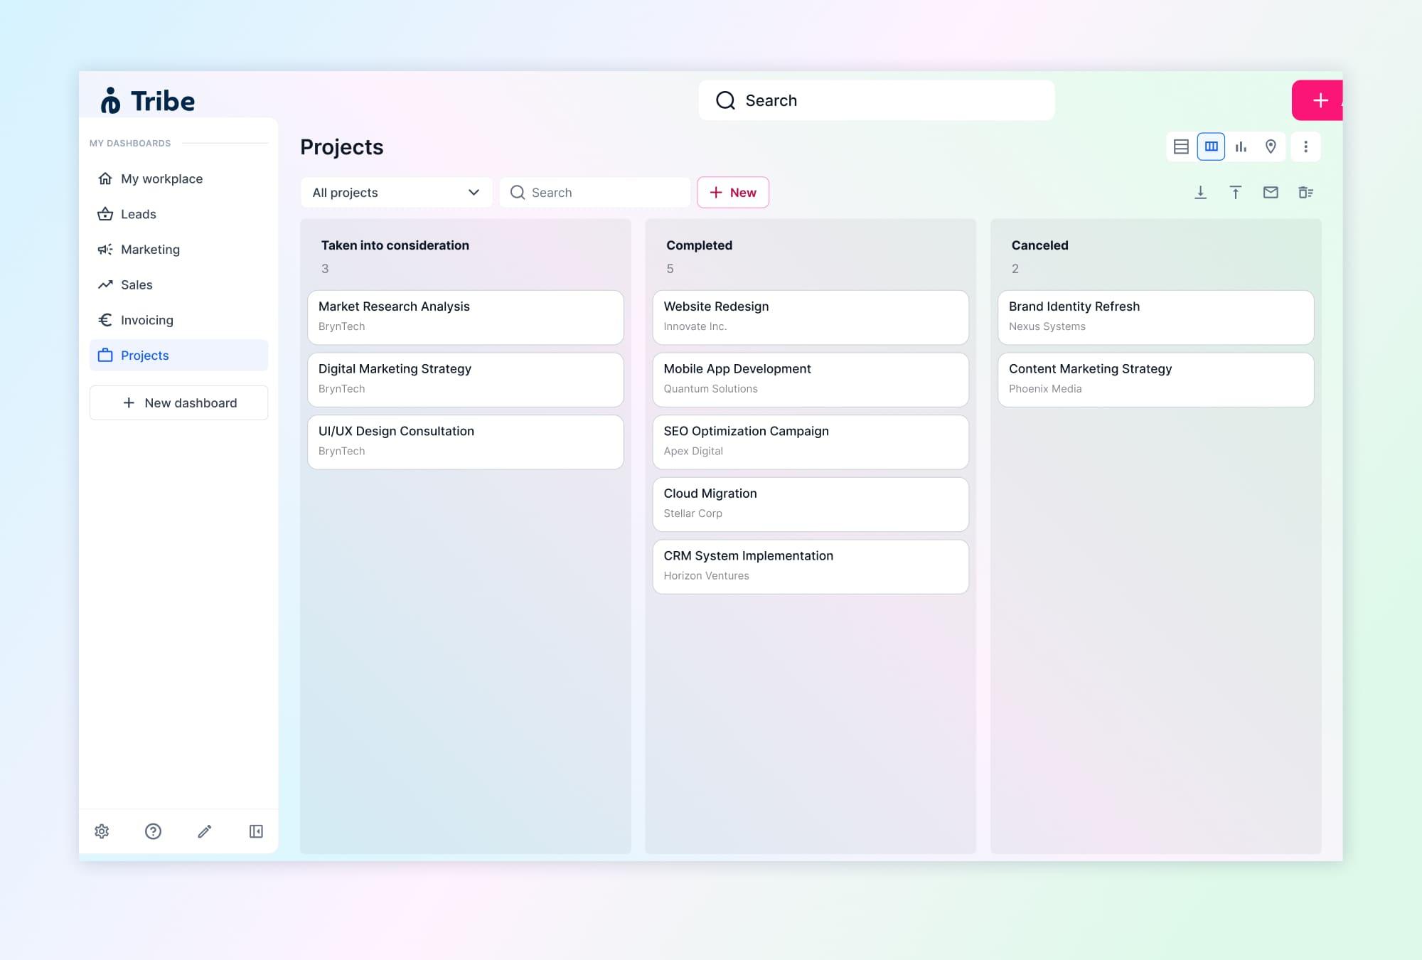
Task: Switch to the table view layout
Action: [1181, 146]
